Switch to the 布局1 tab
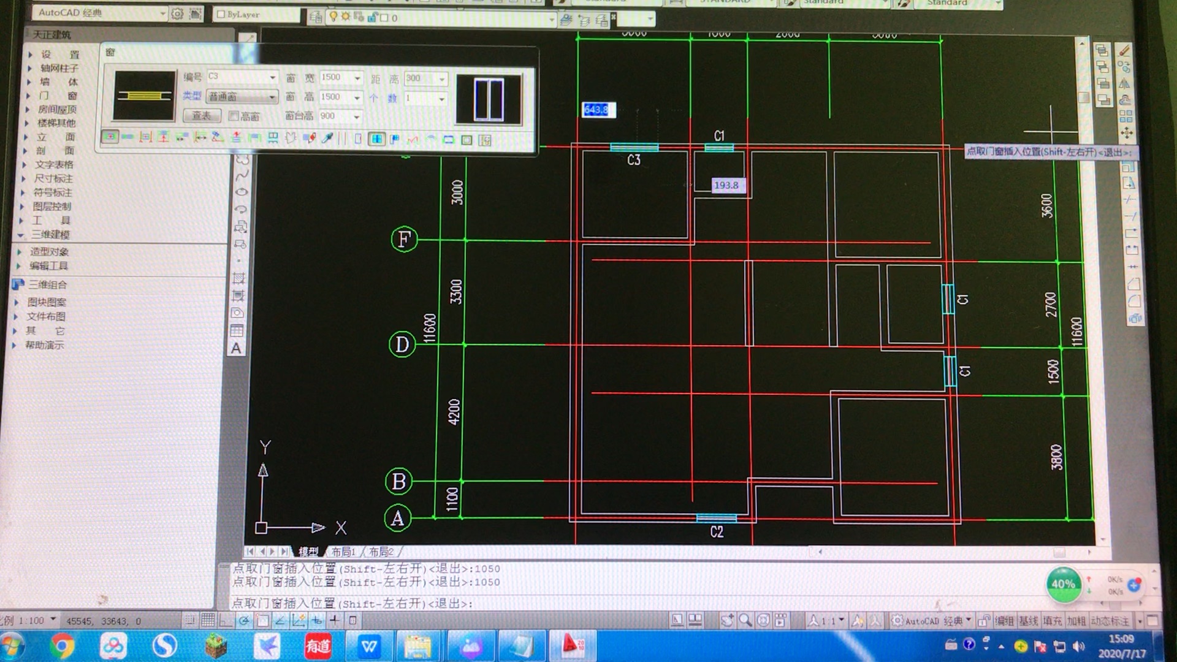The image size is (1177, 662). (343, 552)
